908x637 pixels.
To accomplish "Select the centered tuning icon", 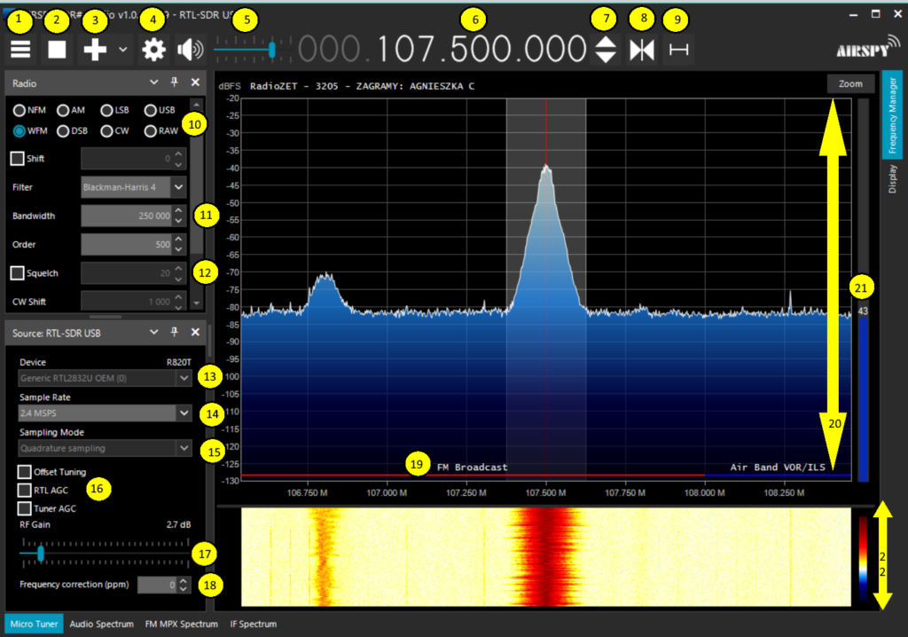I will coord(641,50).
